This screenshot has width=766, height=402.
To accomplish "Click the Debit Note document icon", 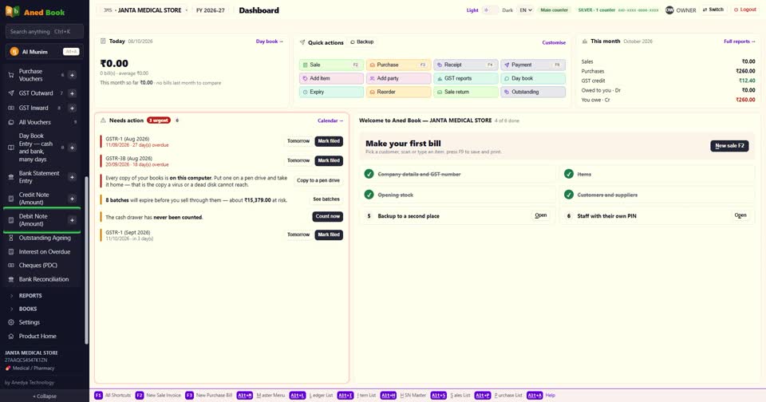I will tap(10, 220).
